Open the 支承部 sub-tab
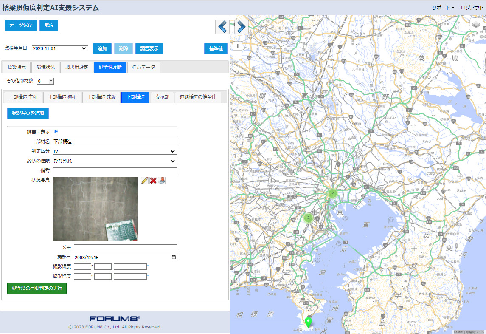This screenshot has width=486, height=334. pos(162,97)
